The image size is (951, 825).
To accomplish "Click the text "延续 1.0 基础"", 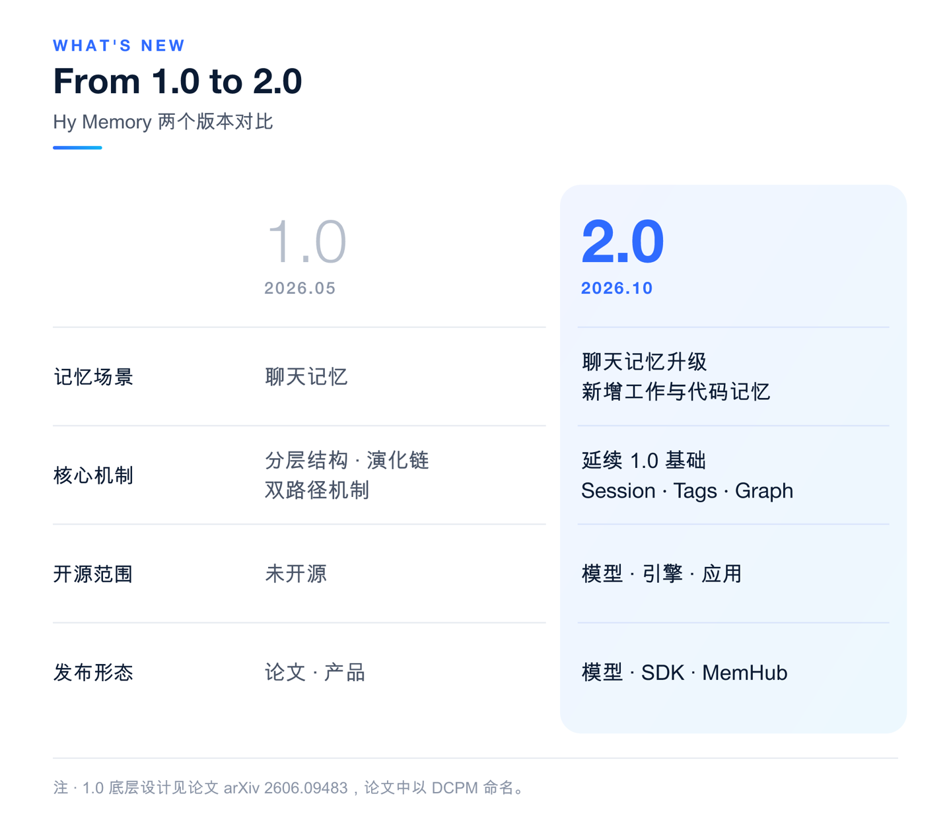I will coord(643,460).
